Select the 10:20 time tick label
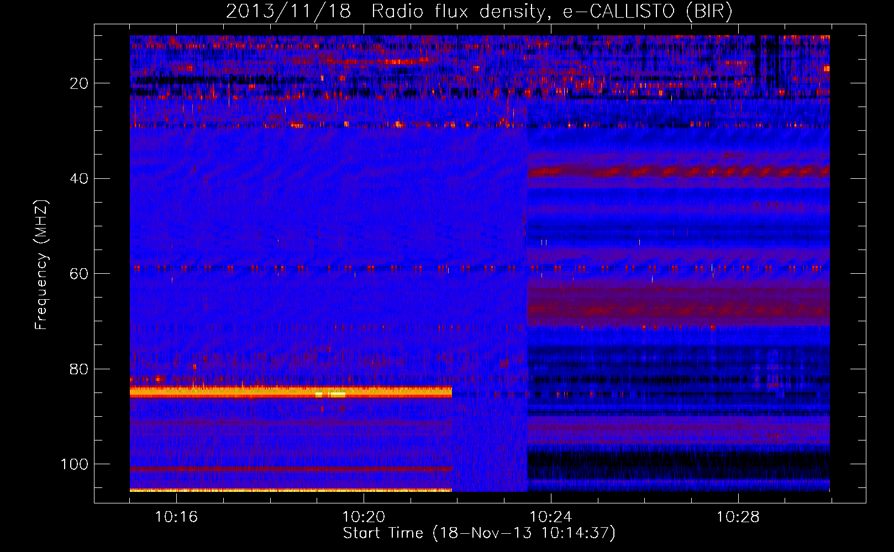 click(364, 517)
